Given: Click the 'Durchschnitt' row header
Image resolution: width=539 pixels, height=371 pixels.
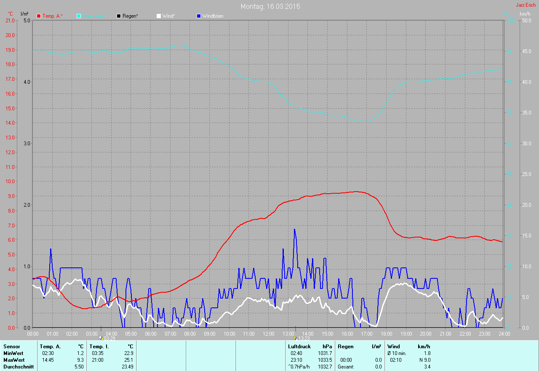Looking at the screenshot, I should point(18,367).
